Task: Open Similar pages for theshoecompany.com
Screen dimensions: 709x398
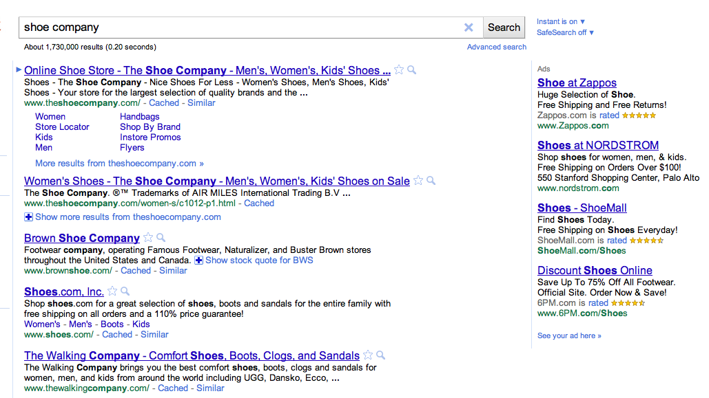Action: [x=201, y=103]
